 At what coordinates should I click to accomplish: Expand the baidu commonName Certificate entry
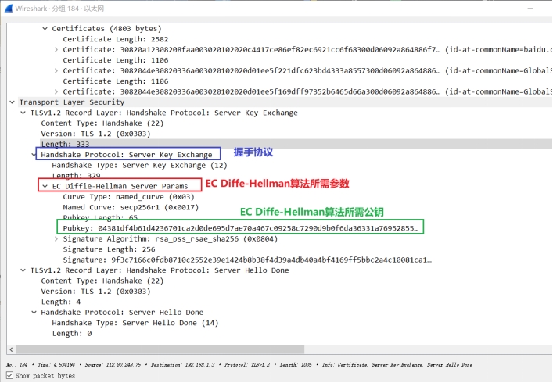click(x=56, y=50)
